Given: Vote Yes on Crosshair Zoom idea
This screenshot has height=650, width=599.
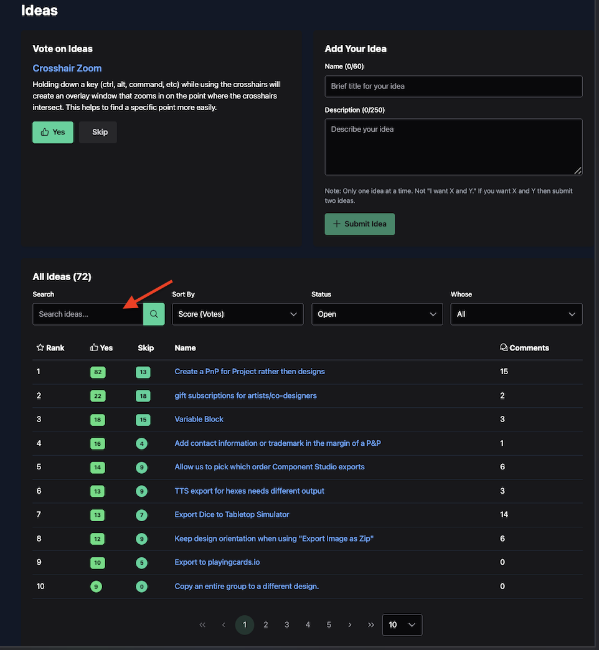Looking at the screenshot, I should click(53, 132).
